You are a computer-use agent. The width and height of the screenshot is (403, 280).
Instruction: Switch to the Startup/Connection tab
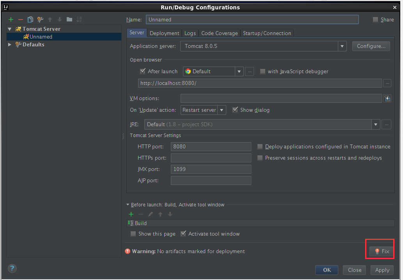tap(267, 33)
